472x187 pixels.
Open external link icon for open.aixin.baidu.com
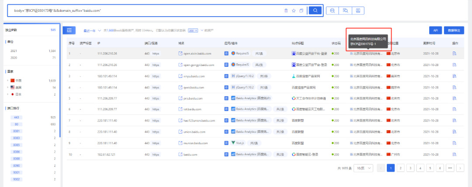pyautogui.click(x=180, y=54)
